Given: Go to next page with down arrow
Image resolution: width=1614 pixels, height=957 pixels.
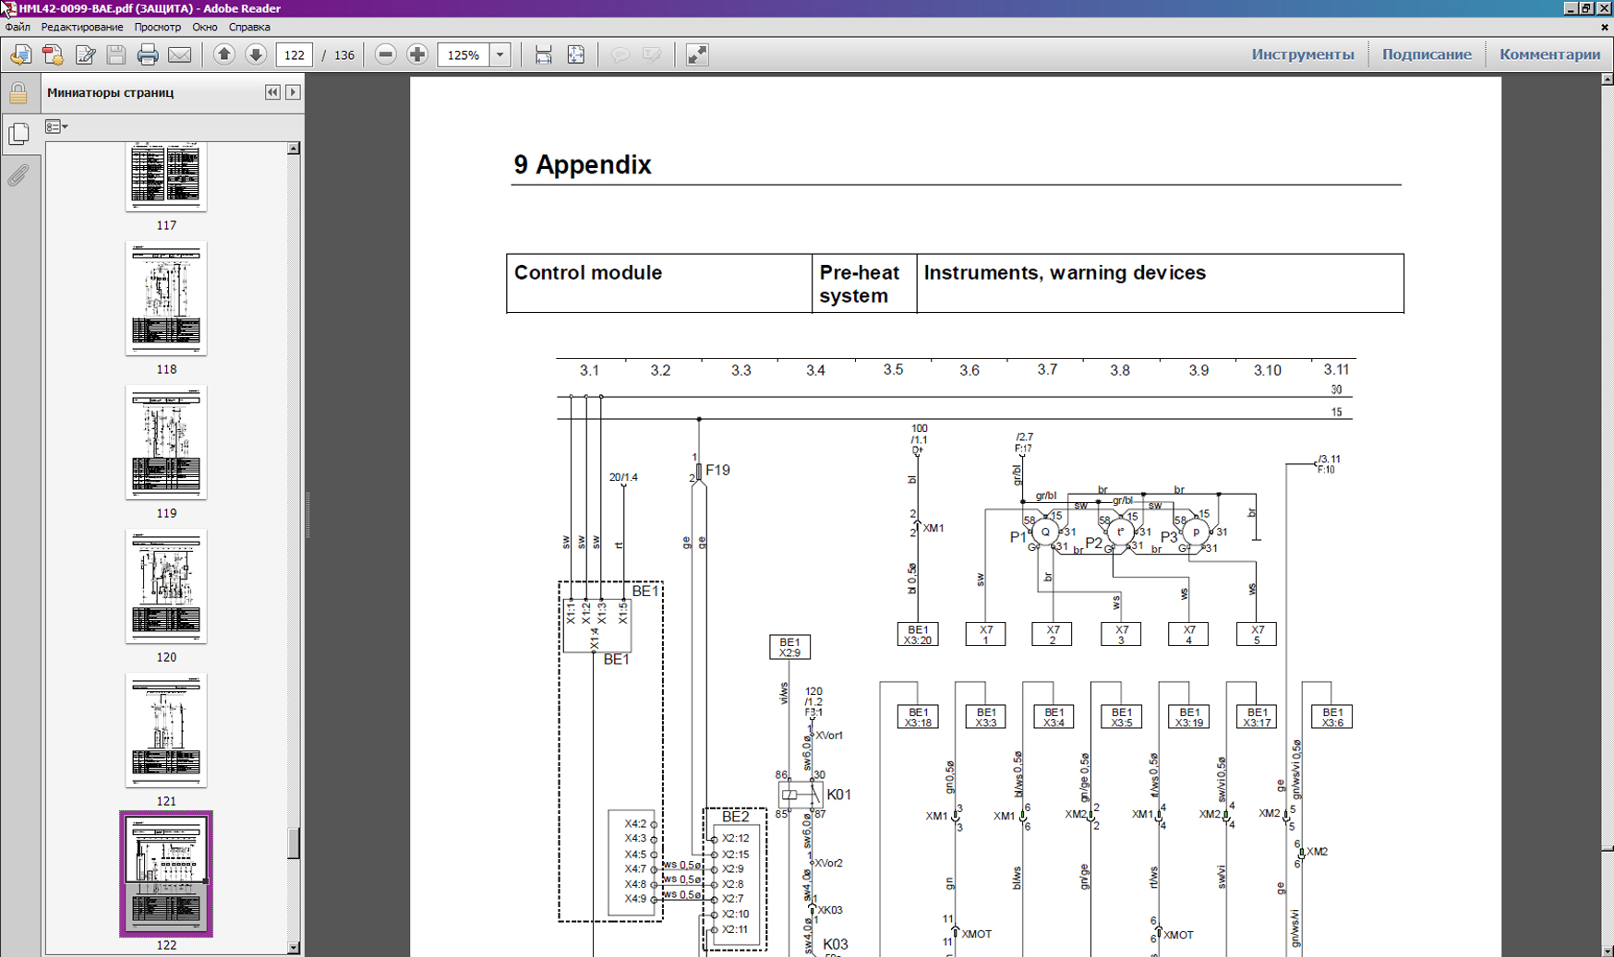Looking at the screenshot, I should [x=256, y=55].
